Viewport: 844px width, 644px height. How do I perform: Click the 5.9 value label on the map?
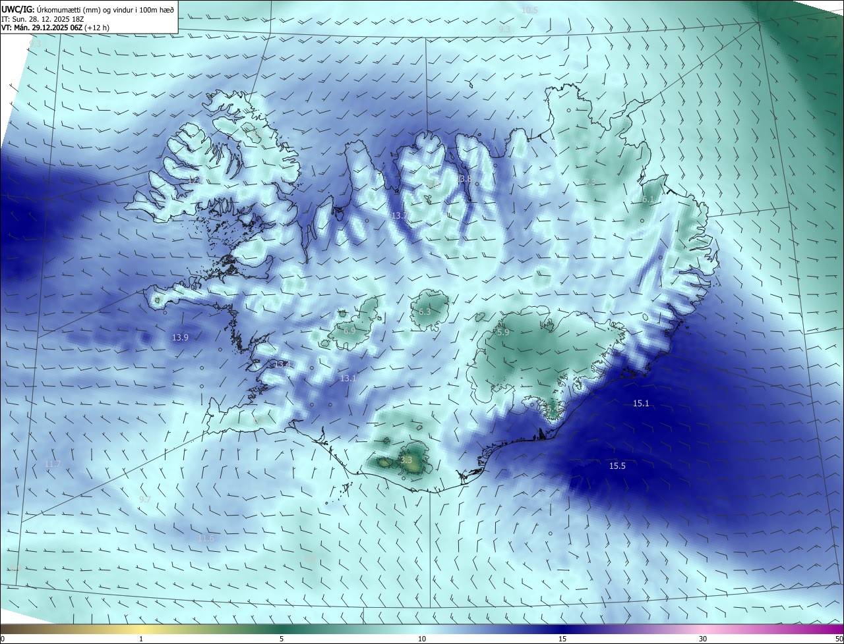point(503,333)
